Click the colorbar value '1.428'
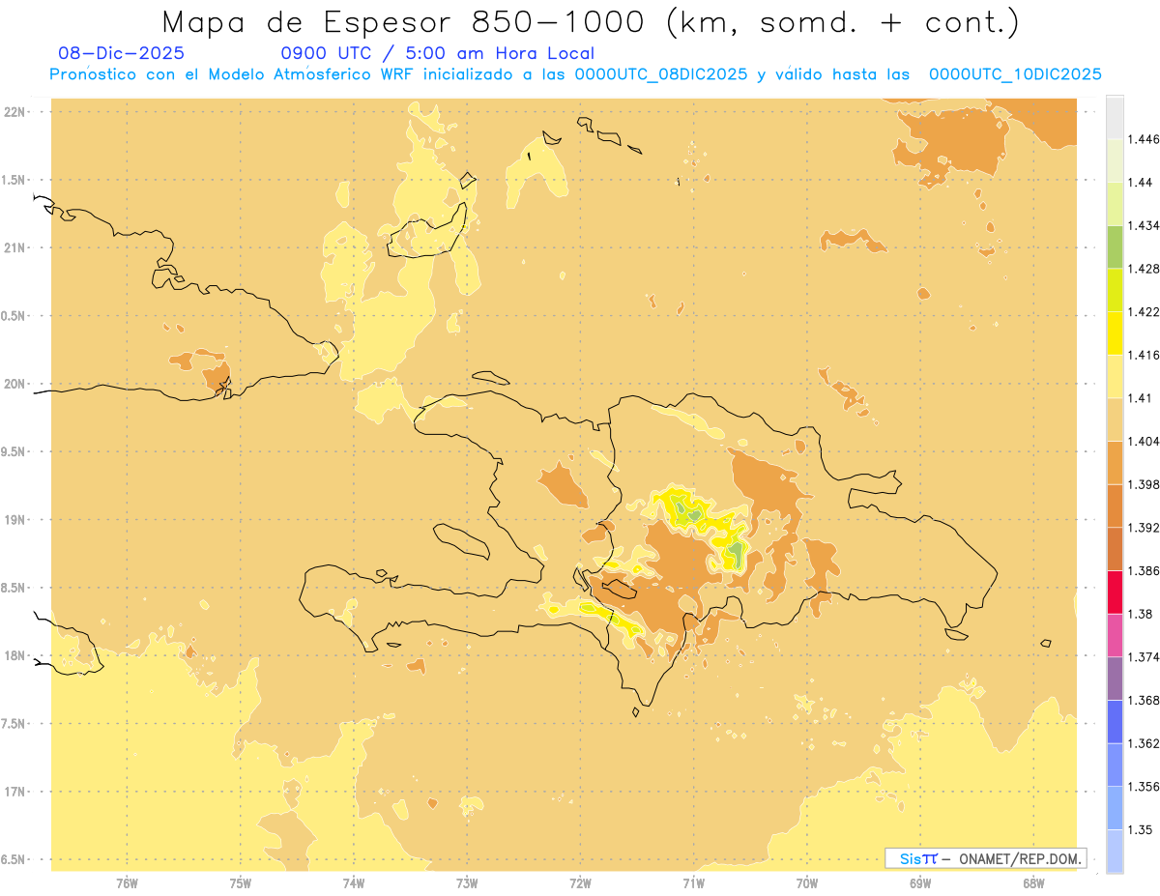The width and height of the screenshot is (1160, 896). click(x=1143, y=269)
